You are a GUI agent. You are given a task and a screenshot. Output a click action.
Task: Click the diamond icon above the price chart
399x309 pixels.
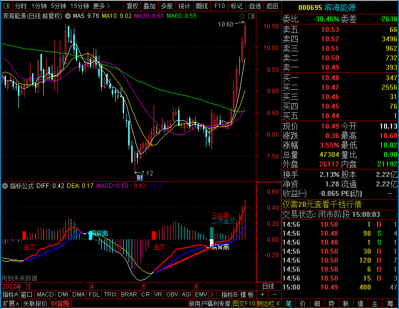(242, 16)
